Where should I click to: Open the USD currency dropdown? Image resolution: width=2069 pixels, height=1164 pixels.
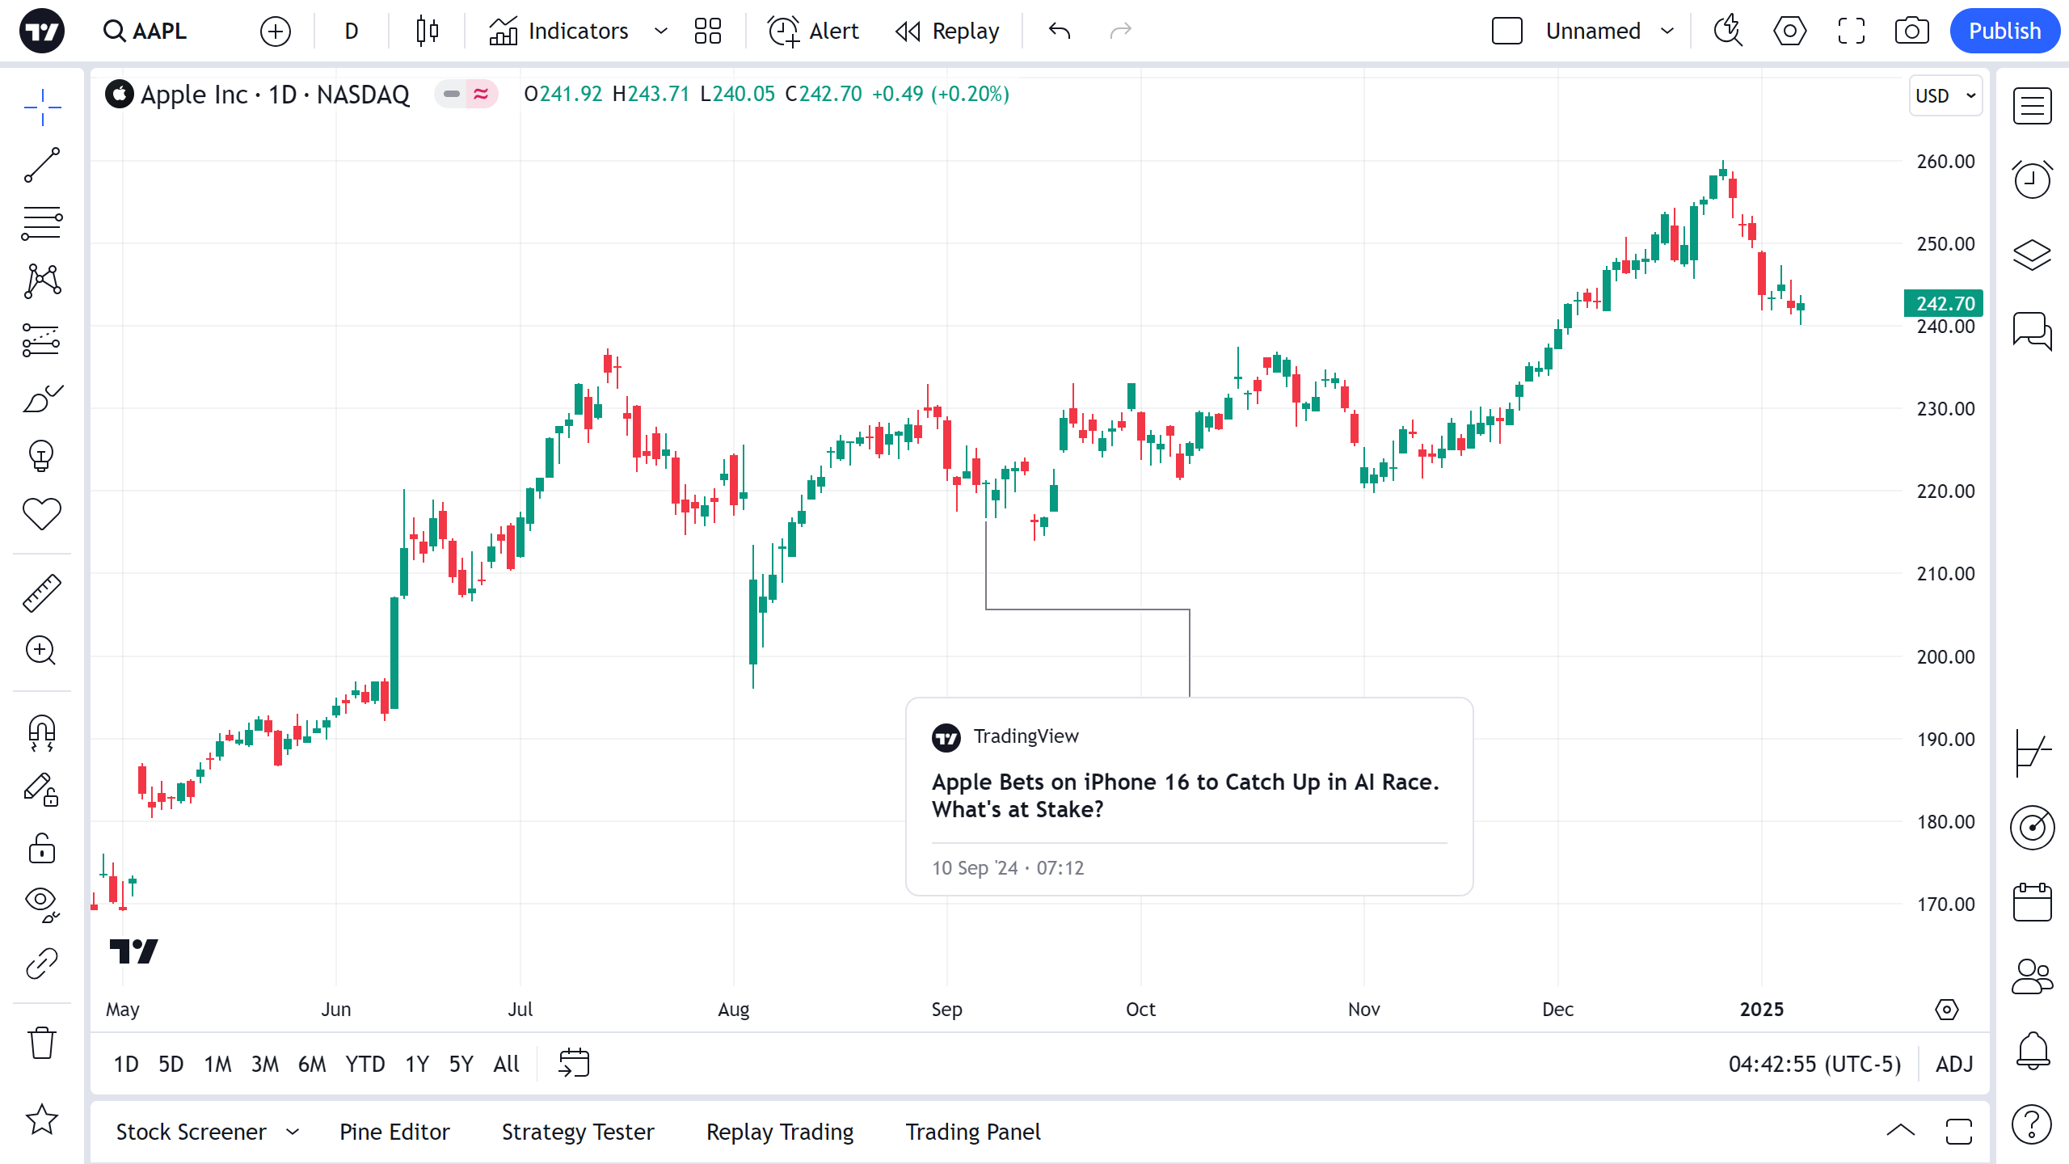(x=1945, y=95)
